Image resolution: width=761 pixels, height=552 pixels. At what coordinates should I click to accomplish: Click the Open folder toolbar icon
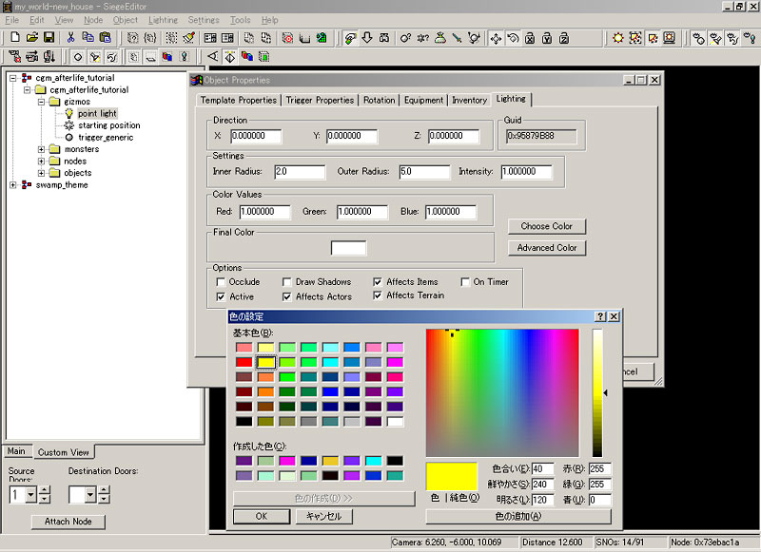(x=31, y=38)
